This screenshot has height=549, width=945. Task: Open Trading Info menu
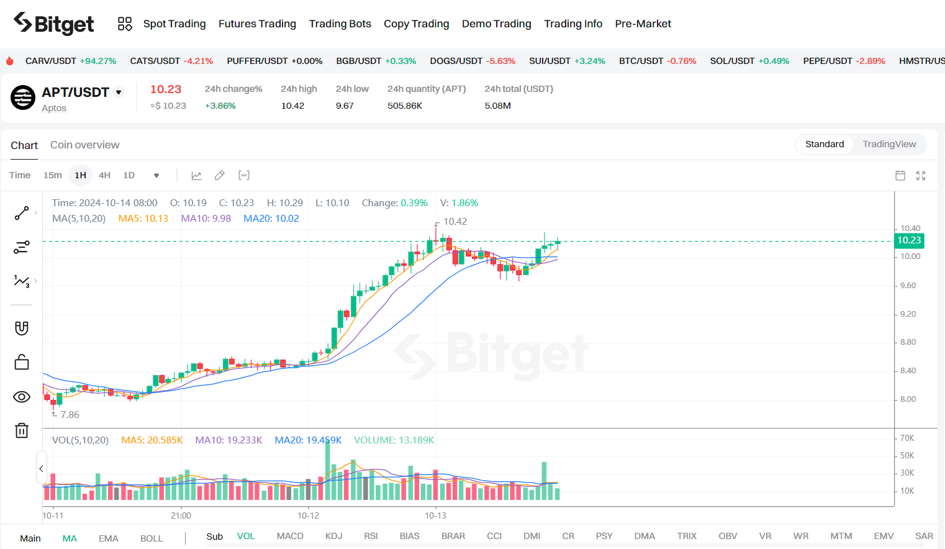[x=573, y=24]
